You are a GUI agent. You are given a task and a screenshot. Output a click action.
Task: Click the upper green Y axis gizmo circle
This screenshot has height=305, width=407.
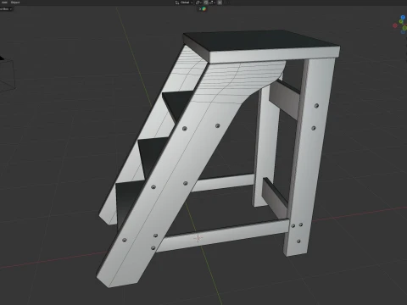(401, 22)
